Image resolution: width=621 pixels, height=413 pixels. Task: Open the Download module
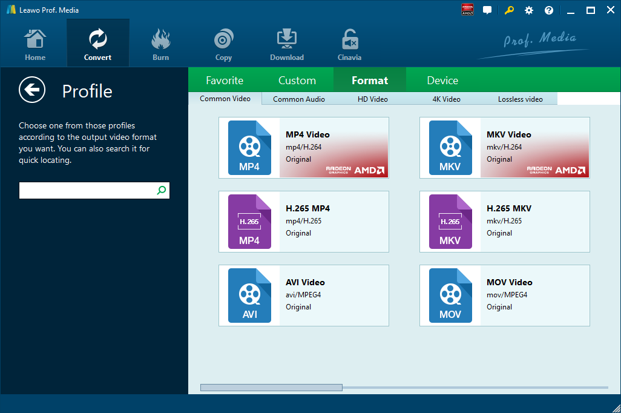(x=287, y=45)
